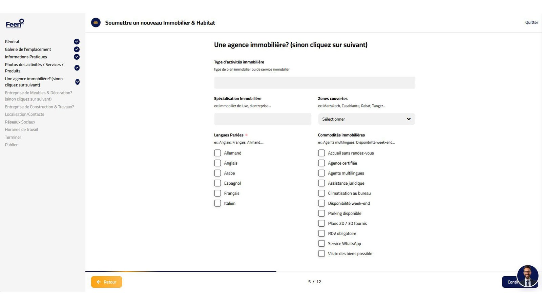Screen dimensions: 542x305
Task: Click the Zones couvertes dropdown arrow
Action: click(409, 119)
